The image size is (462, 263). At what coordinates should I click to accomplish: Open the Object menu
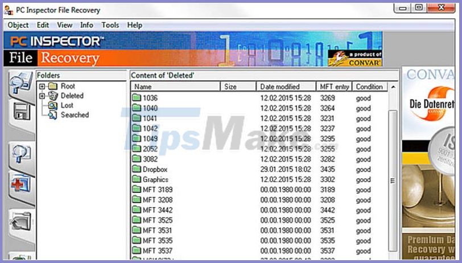tap(18, 26)
